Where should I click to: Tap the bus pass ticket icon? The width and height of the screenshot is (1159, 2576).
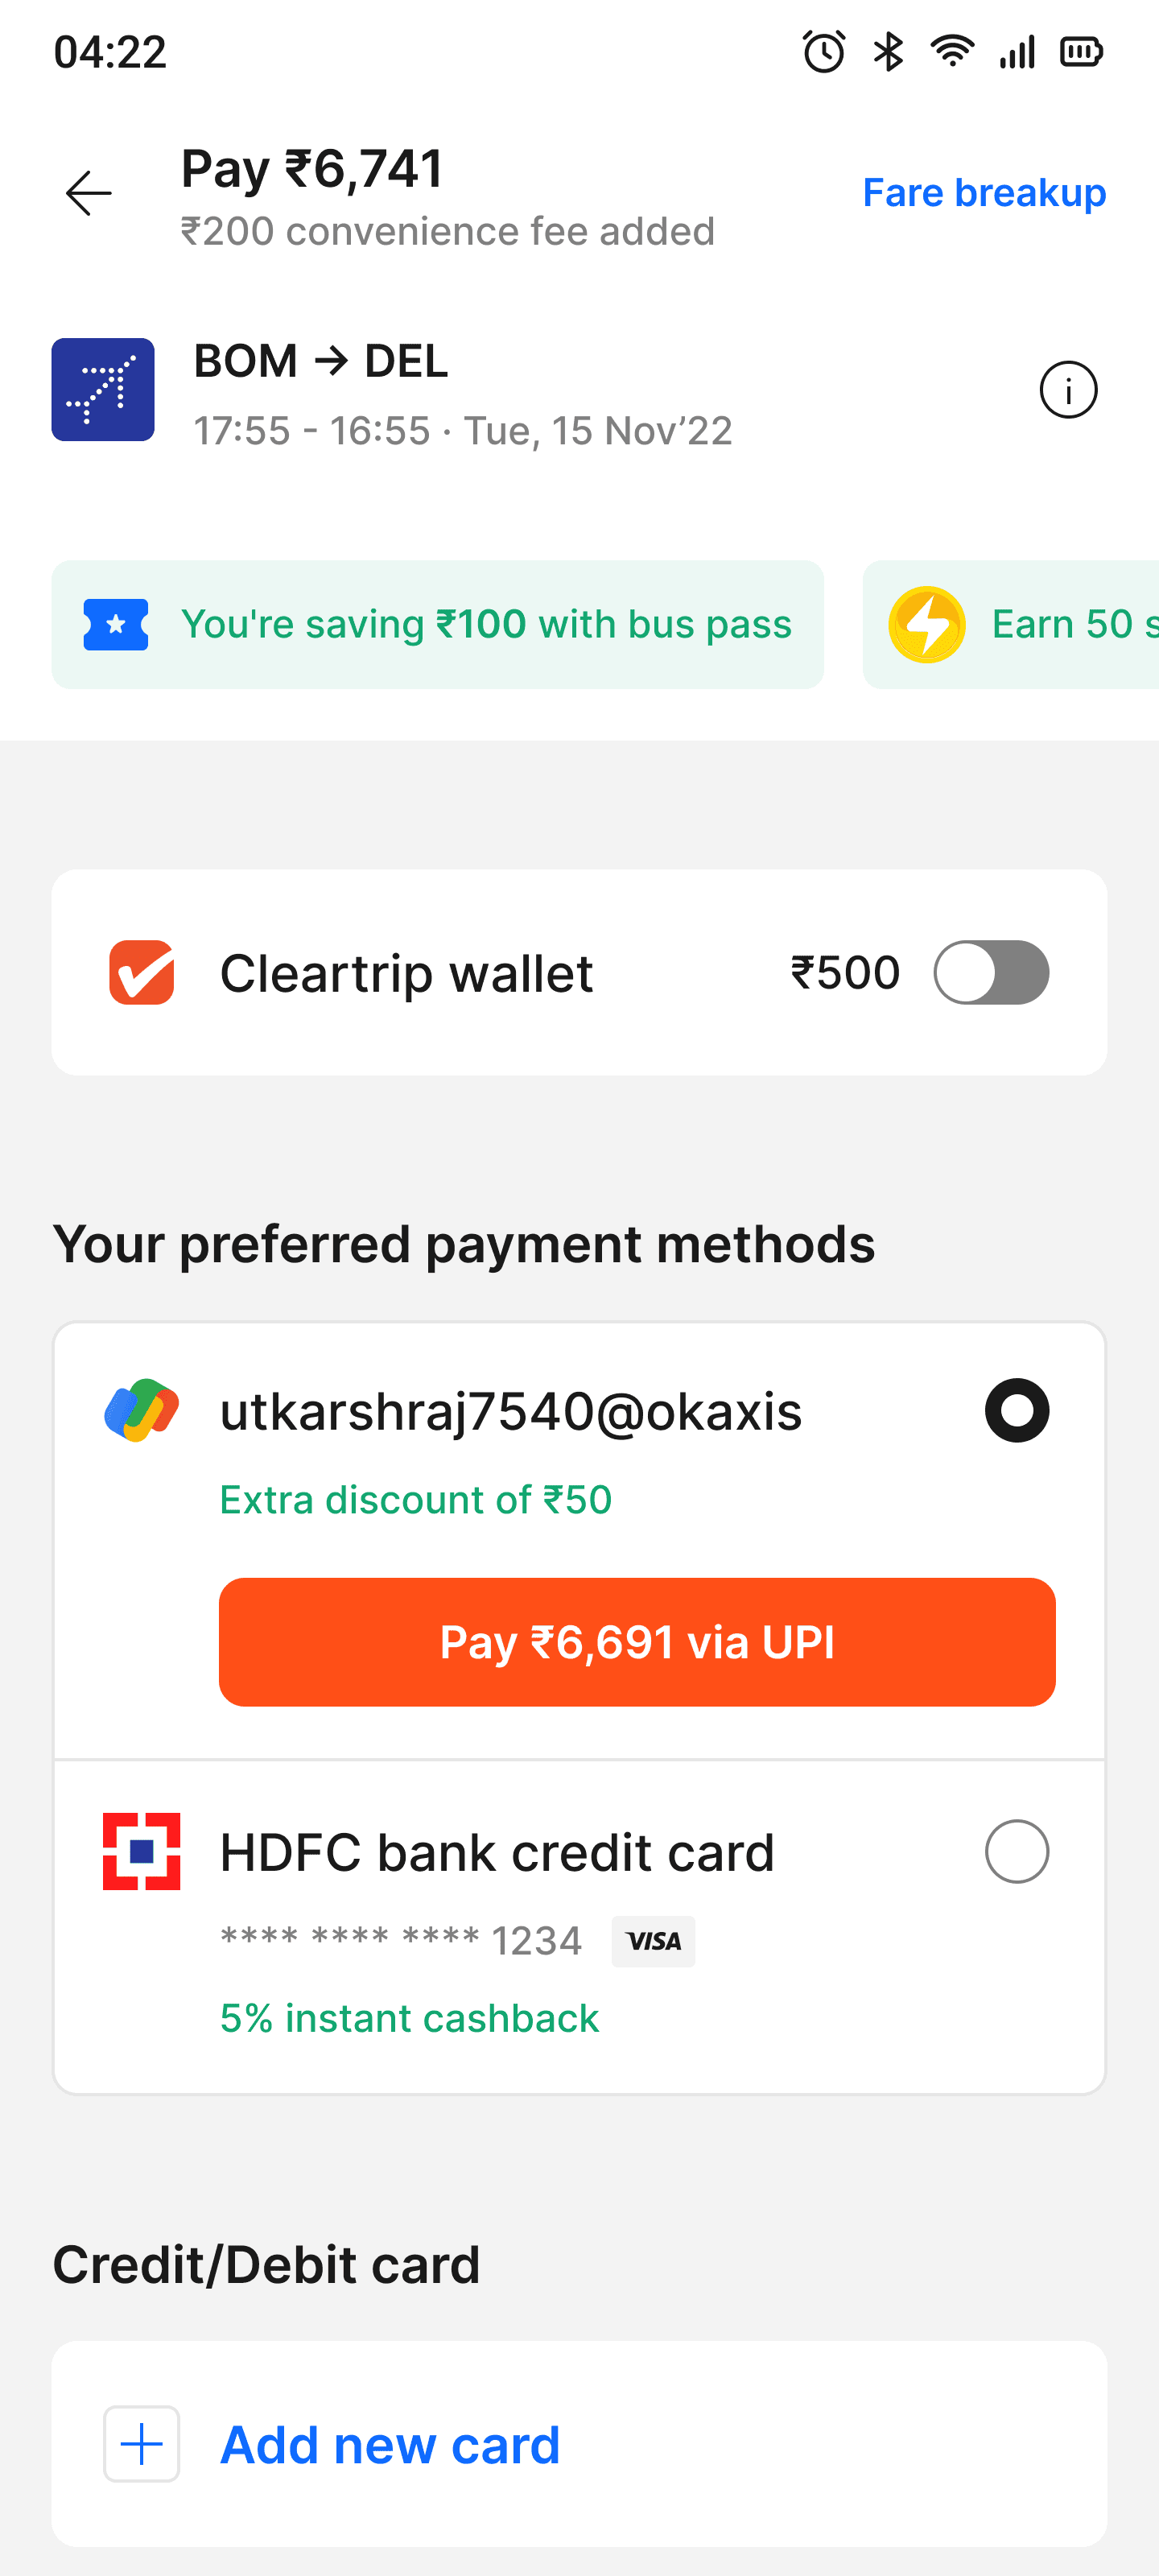pyautogui.click(x=116, y=625)
